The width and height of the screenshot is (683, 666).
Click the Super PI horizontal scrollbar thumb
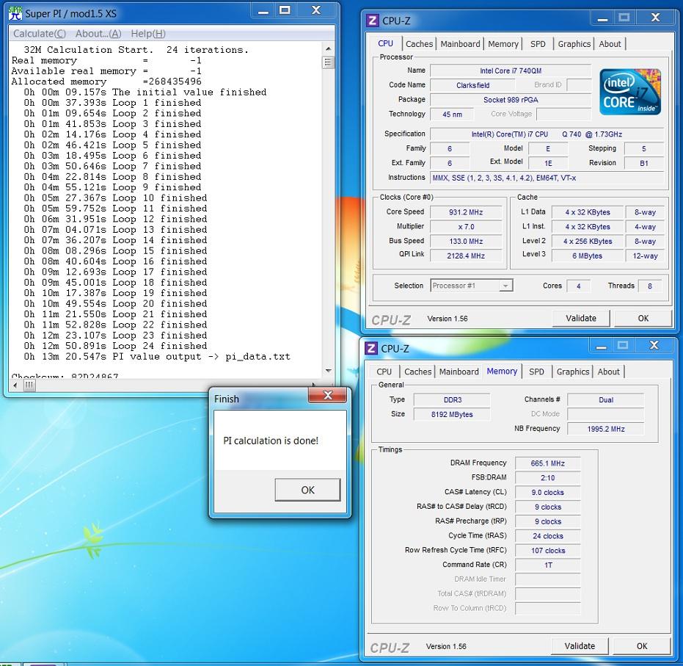tap(29, 385)
